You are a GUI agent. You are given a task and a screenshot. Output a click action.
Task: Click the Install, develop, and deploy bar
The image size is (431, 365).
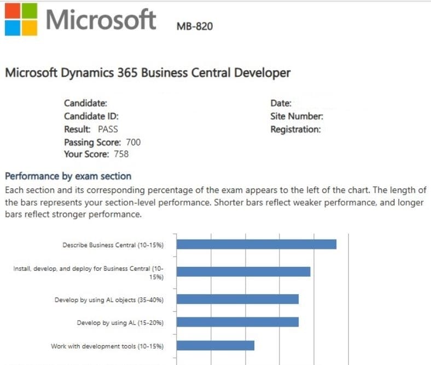(x=243, y=272)
